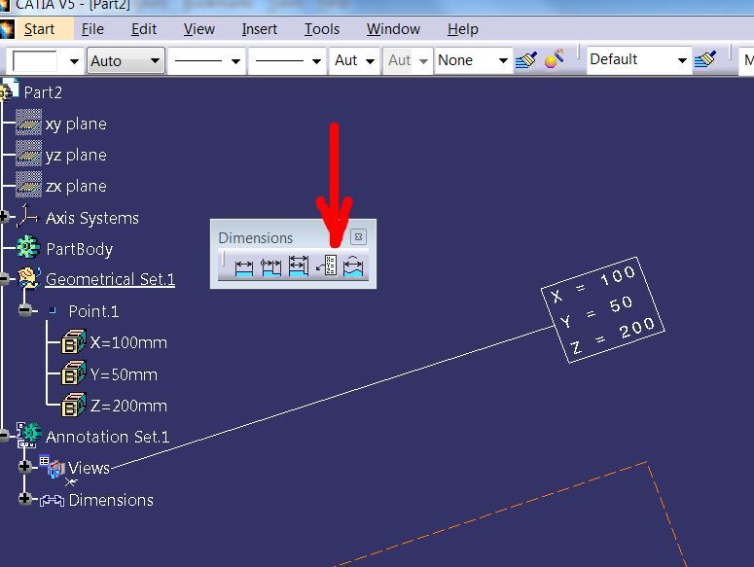The image size is (754, 567).
Task: Open the line type dropdown
Action: pos(288,60)
